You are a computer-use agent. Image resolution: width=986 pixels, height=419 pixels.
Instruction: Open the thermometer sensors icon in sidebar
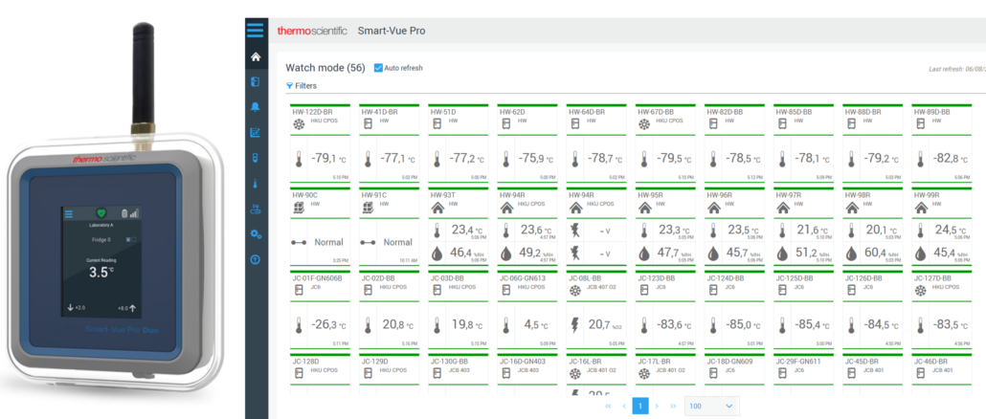pyautogui.click(x=255, y=184)
